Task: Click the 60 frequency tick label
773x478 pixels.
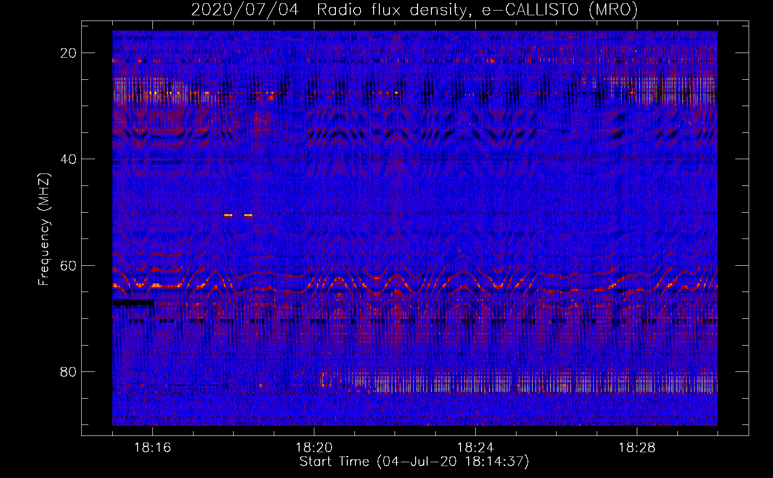Action: 68,266
